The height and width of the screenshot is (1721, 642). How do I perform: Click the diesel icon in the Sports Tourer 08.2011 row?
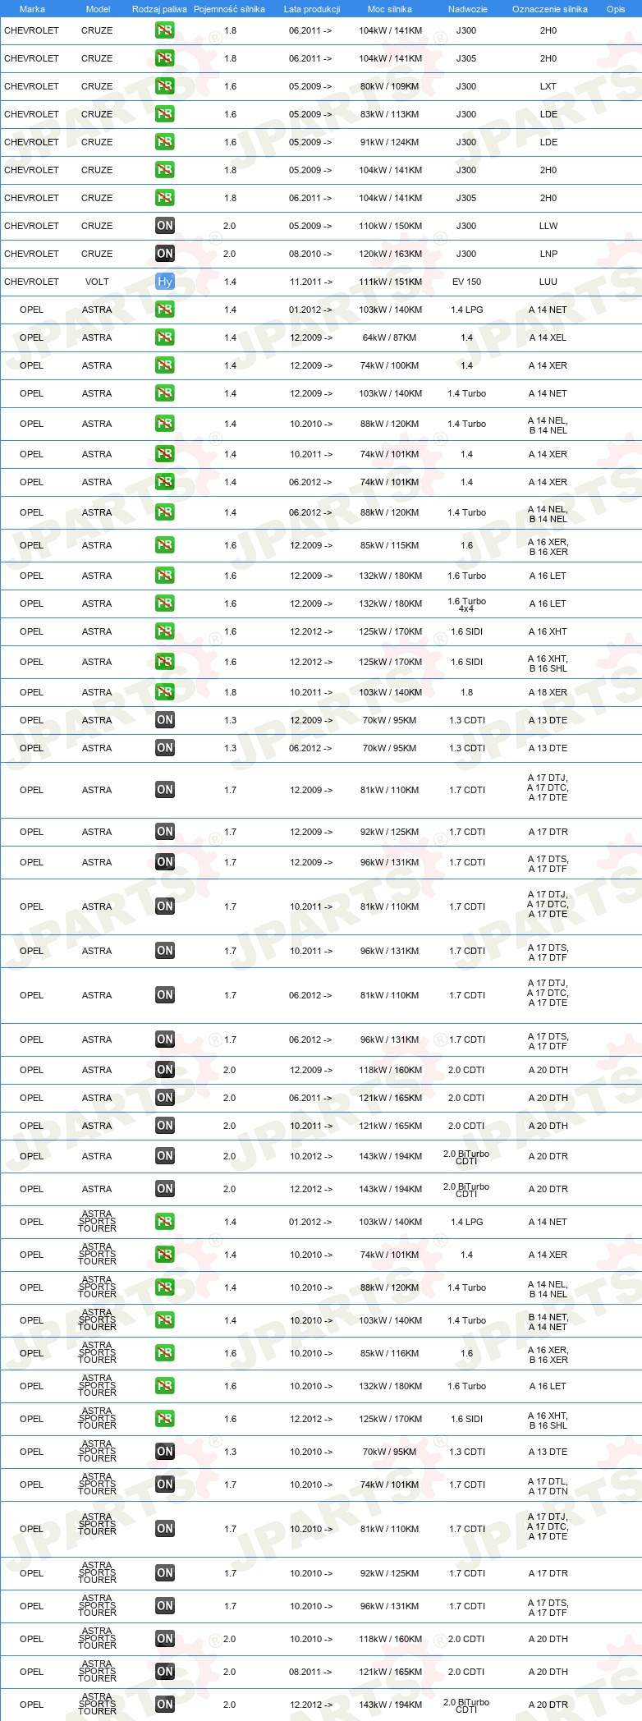coord(165,1672)
